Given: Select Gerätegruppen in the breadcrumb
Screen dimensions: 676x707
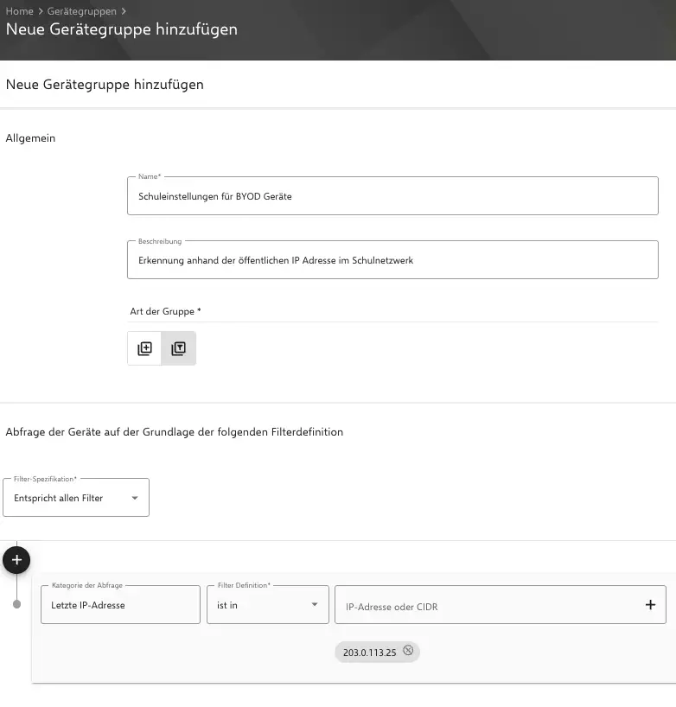Looking at the screenshot, I should 82,11.
